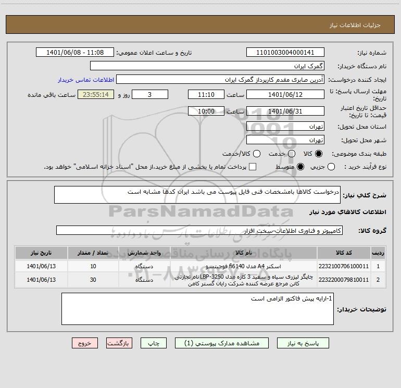Toggle the Islamic treasury bonds payment checkbox

(x=253, y=167)
